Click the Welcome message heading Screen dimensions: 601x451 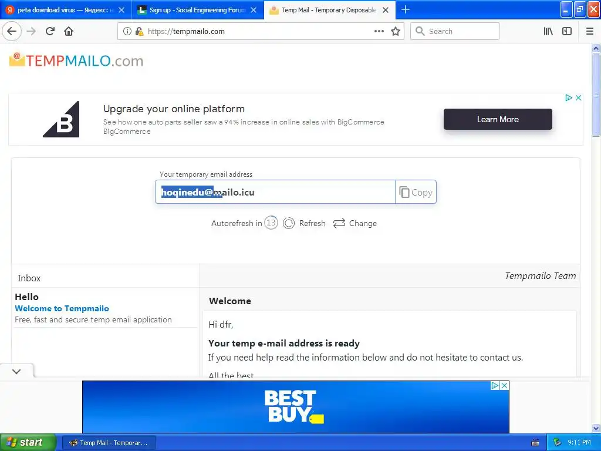(x=230, y=301)
